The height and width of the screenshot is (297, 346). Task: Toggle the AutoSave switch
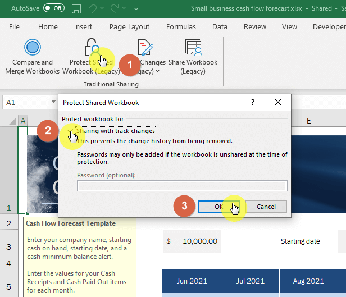tap(54, 8)
